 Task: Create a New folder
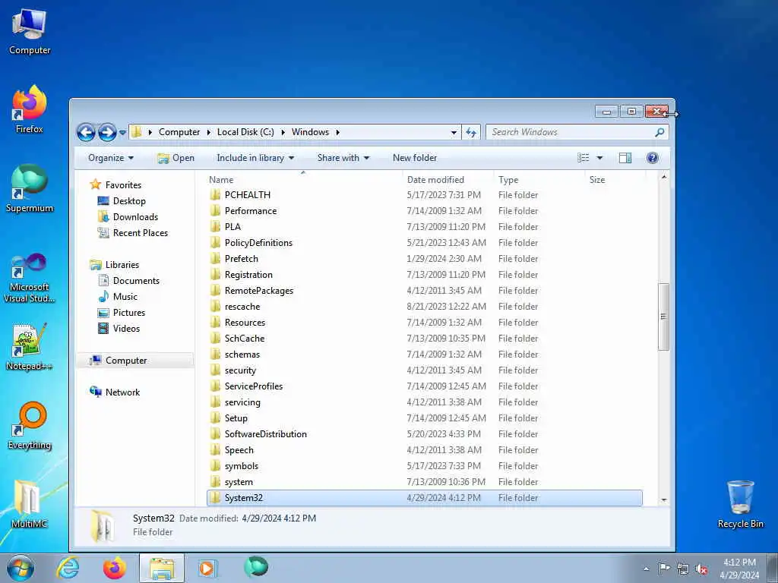coord(415,158)
